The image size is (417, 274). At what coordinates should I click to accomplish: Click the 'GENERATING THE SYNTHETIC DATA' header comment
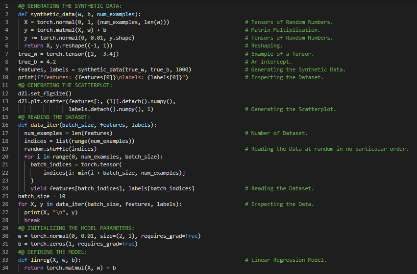point(66,6)
